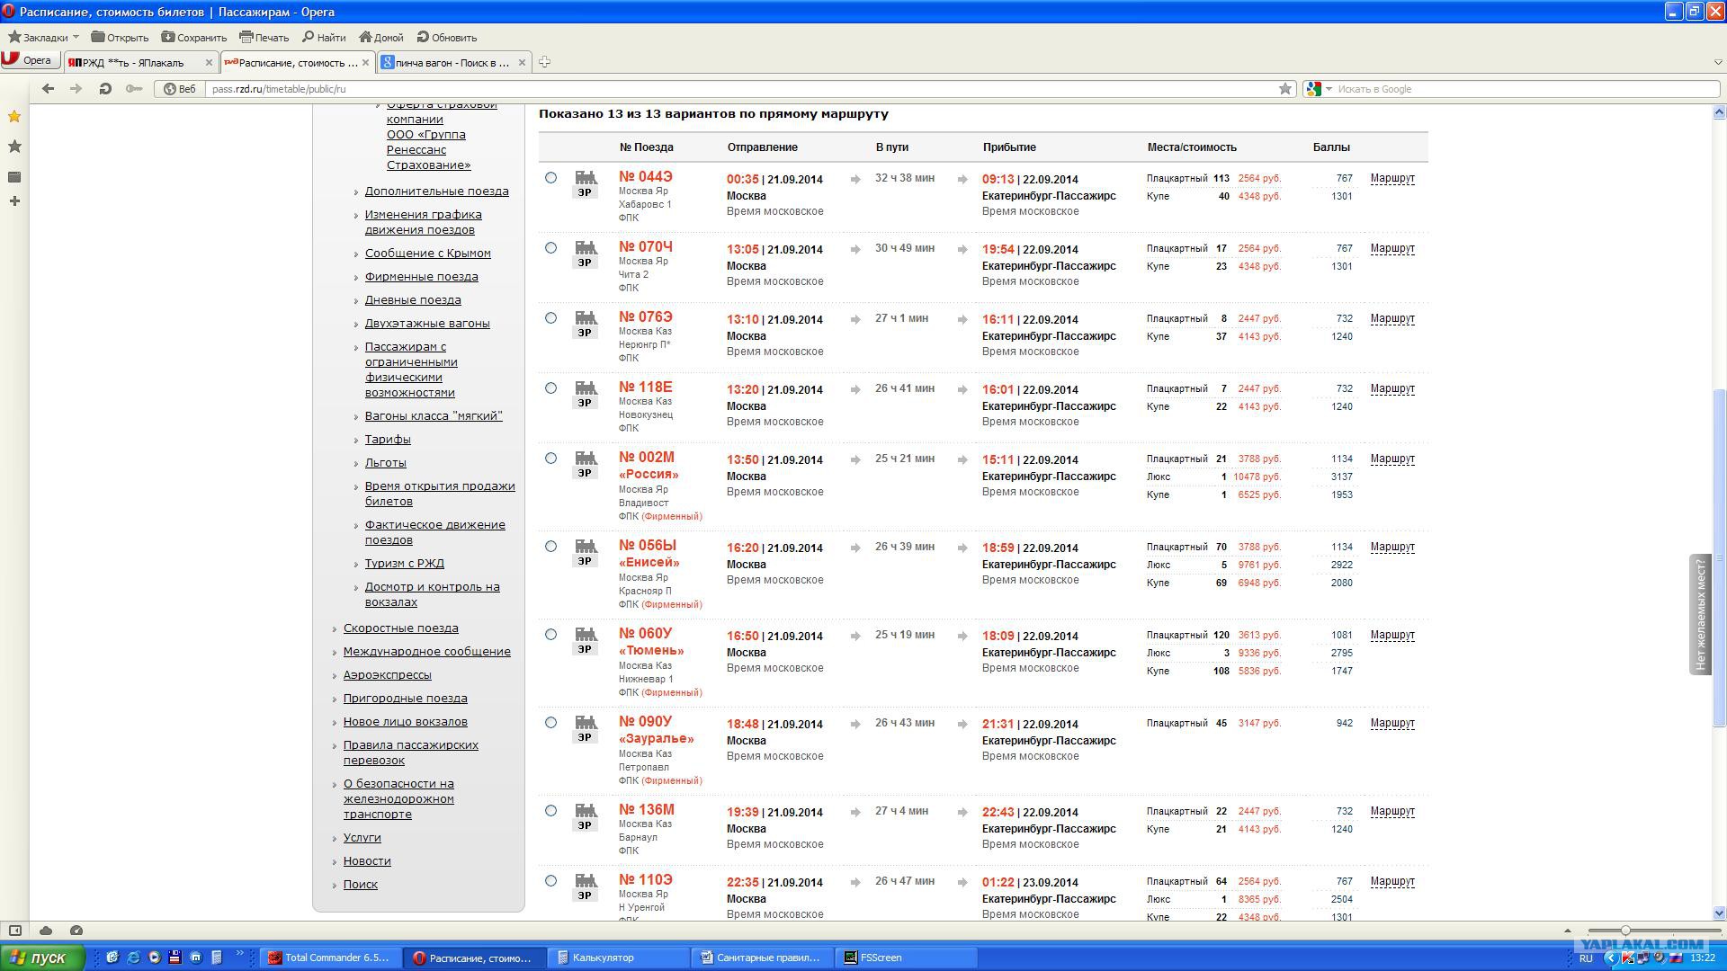Go back with the browser back arrow
The image size is (1727, 971).
tap(49, 88)
